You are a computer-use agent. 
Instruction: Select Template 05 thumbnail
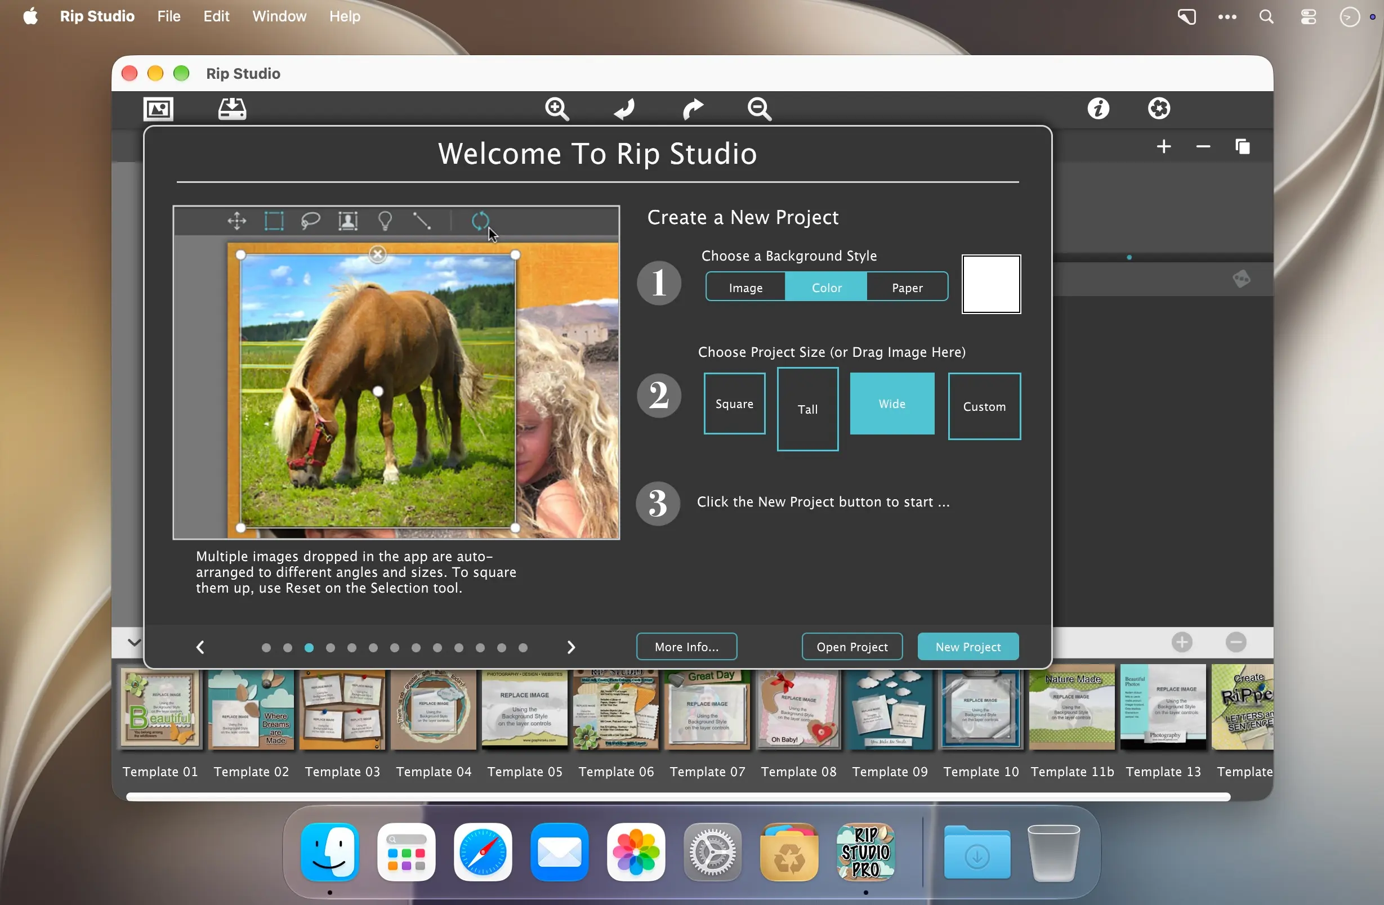coord(525,709)
